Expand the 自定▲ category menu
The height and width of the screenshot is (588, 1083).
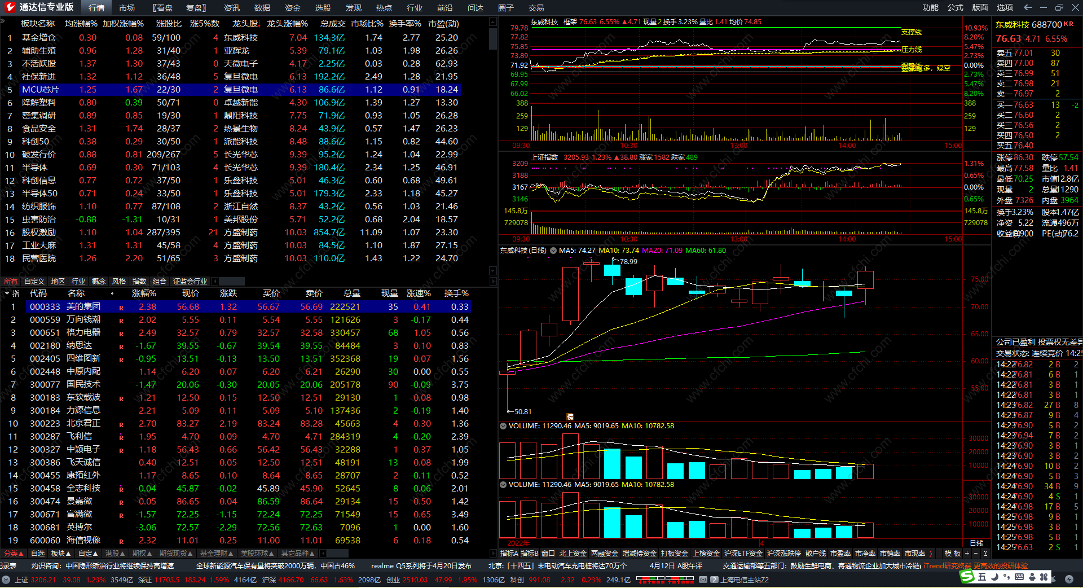pyautogui.click(x=89, y=554)
